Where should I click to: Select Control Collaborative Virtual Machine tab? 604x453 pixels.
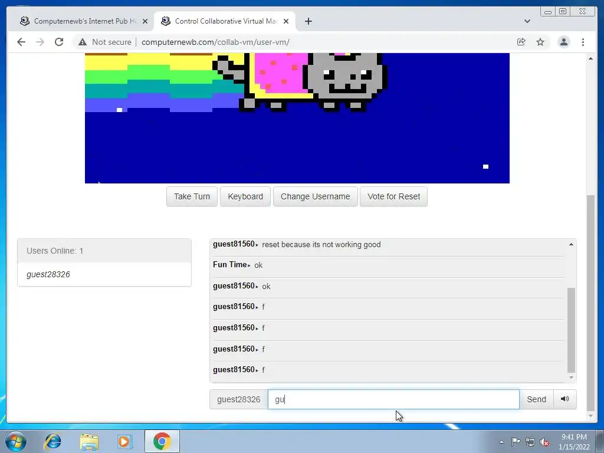coord(225,21)
